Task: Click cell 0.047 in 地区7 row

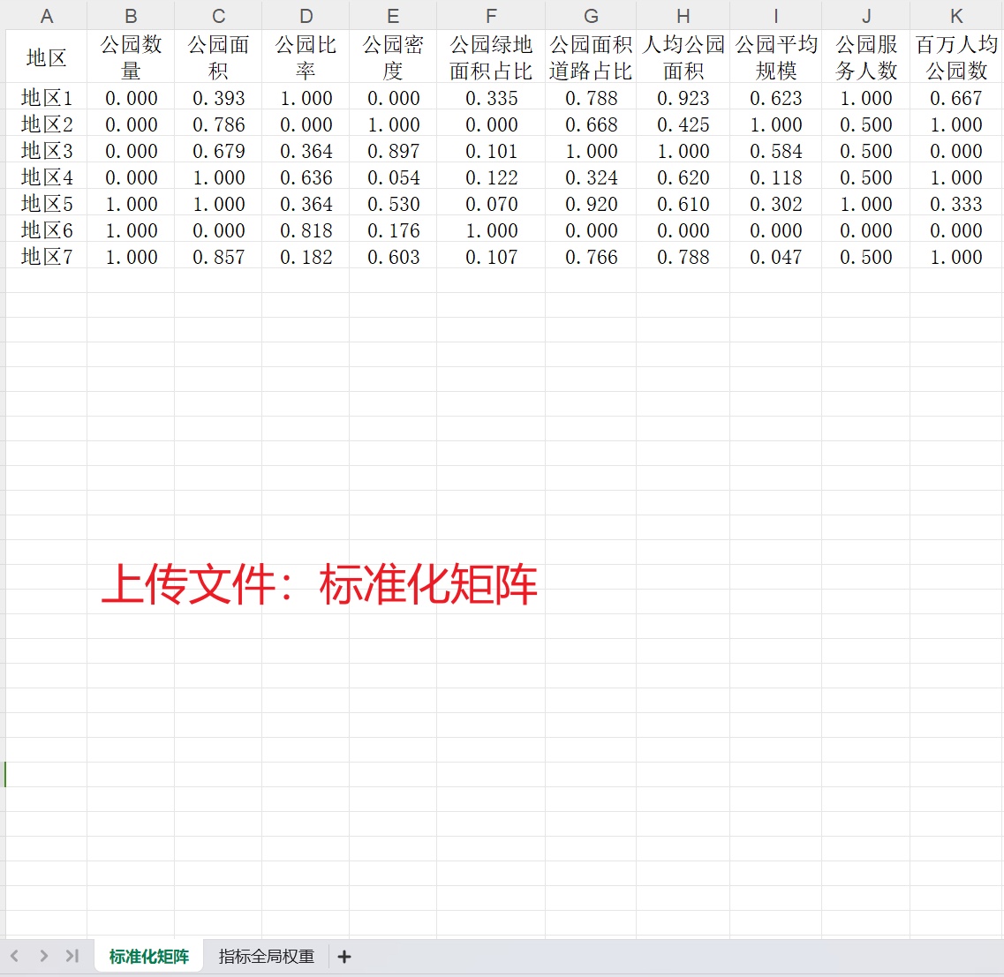Action: (776, 257)
